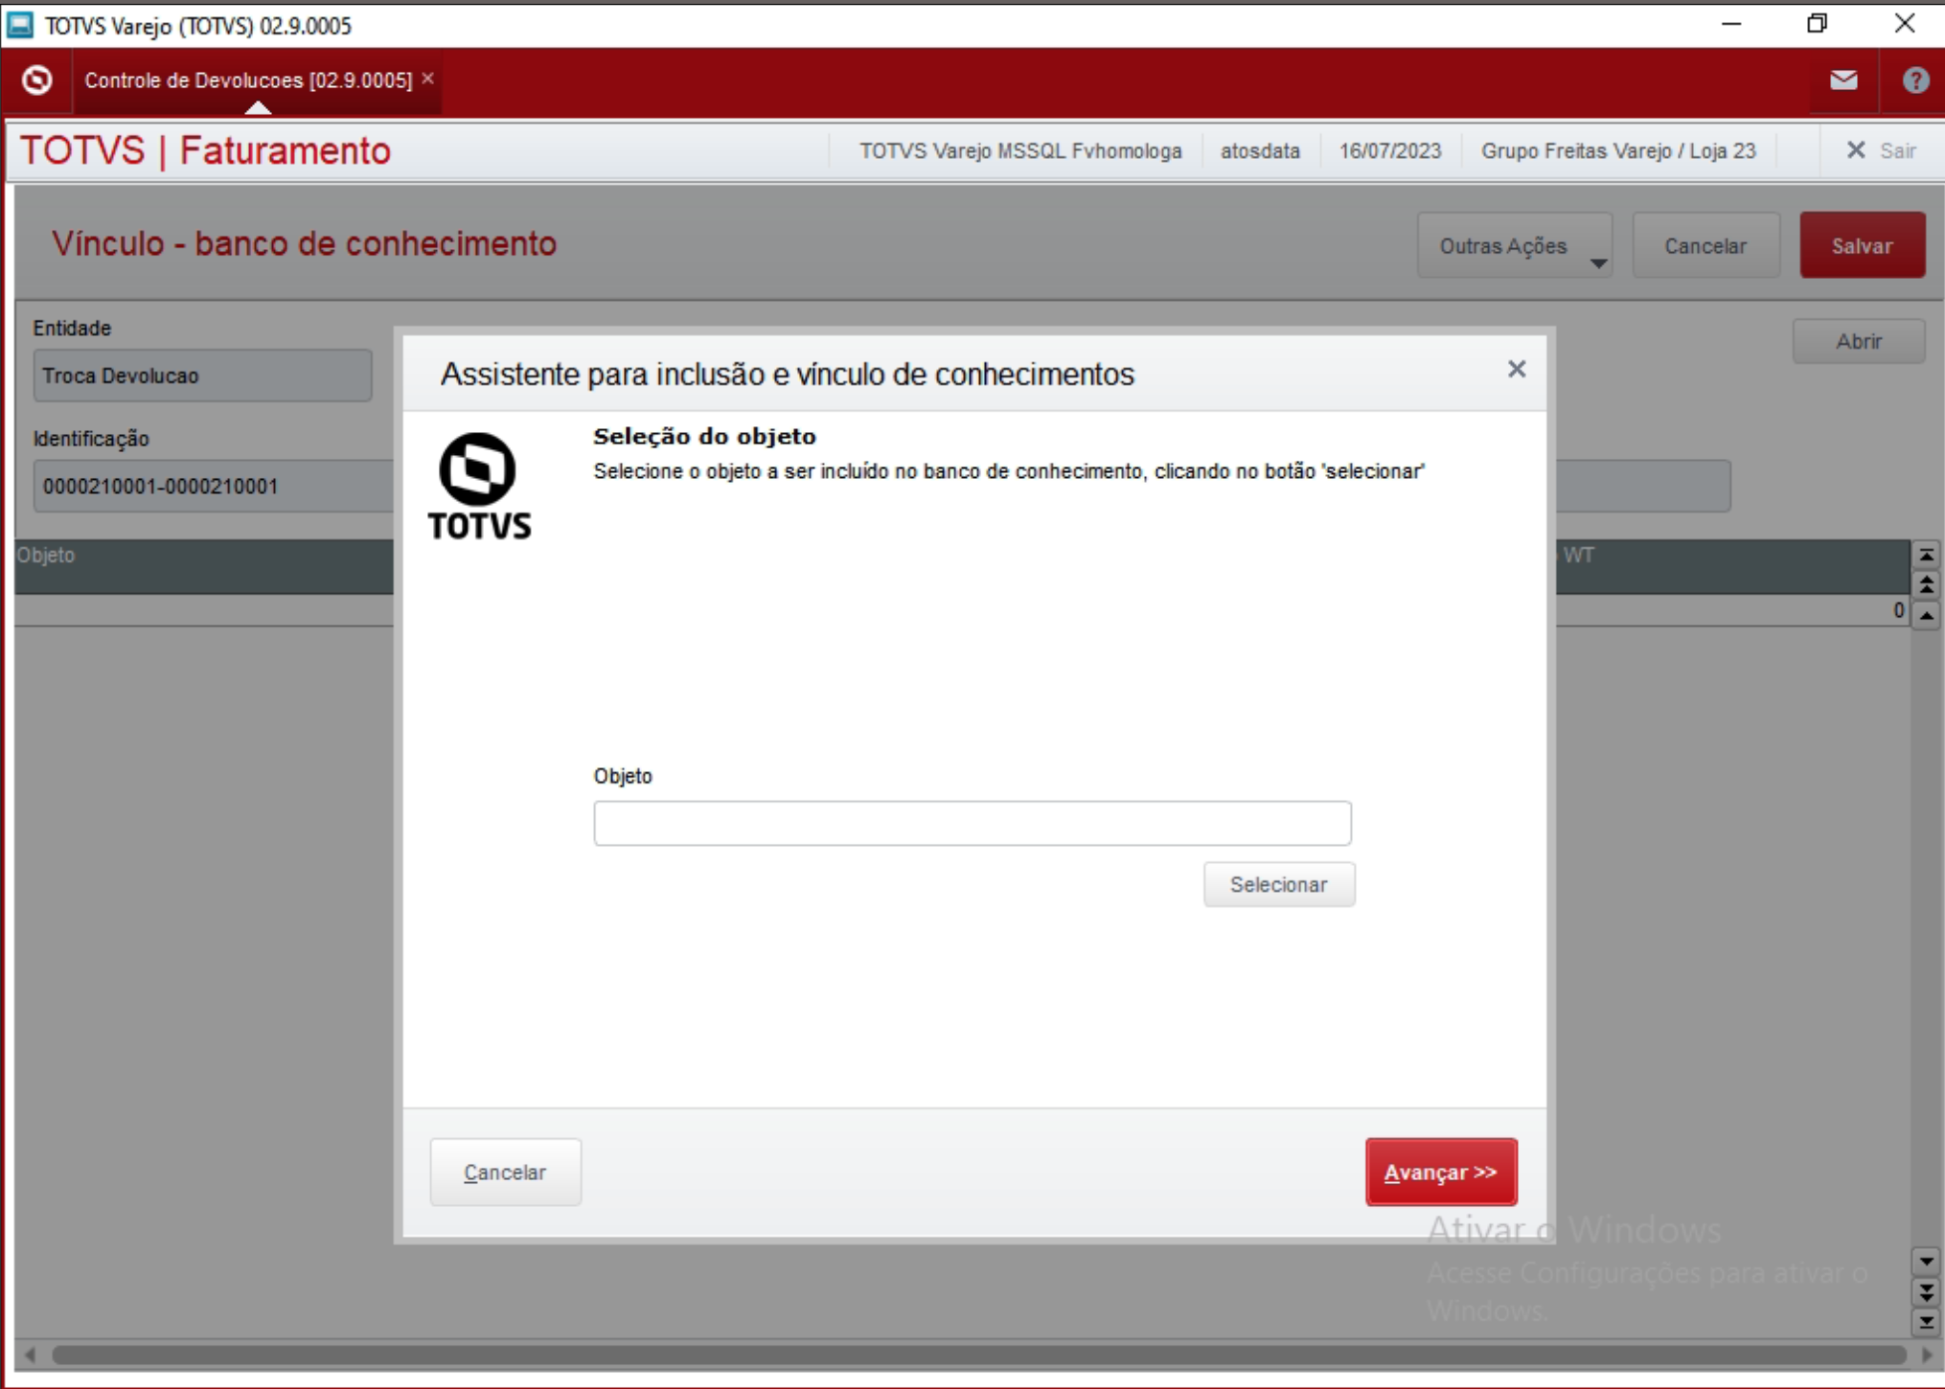Click the Abrir button
Viewport: 1945px width, 1389px height.
pyautogui.click(x=1858, y=341)
